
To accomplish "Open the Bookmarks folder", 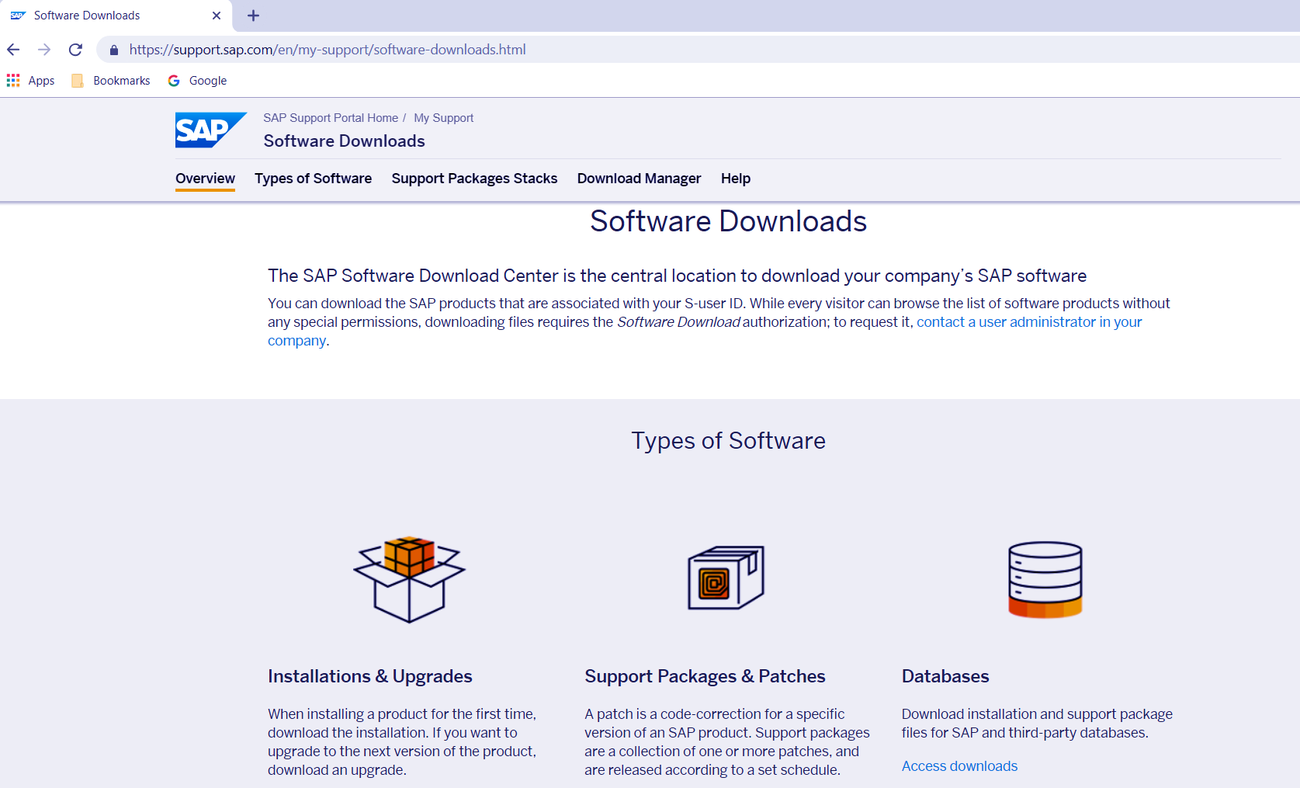I will point(110,80).
